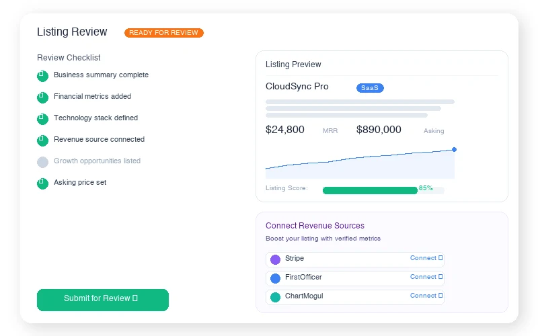Click the blue FirstOfficer logo icon
The height and width of the screenshot is (336, 538).
pyautogui.click(x=275, y=278)
